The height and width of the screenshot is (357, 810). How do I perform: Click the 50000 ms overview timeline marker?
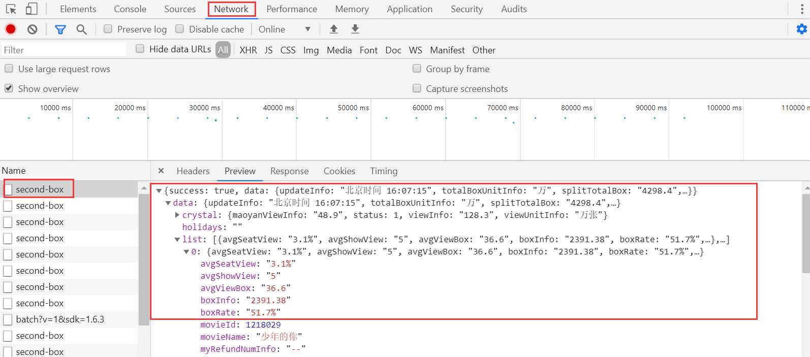click(x=353, y=108)
